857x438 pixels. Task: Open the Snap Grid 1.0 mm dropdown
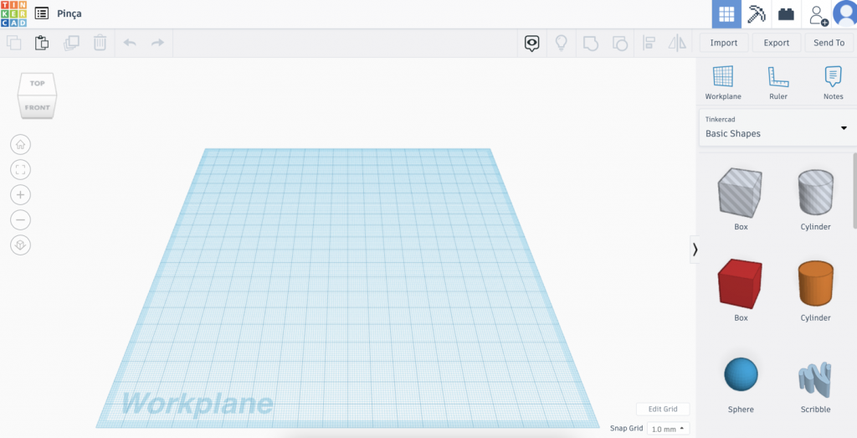point(668,429)
